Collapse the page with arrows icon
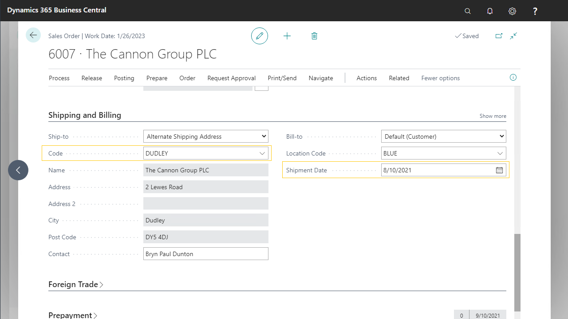The width and height of the screenshot is (568, 319). [x=514, y=36]
